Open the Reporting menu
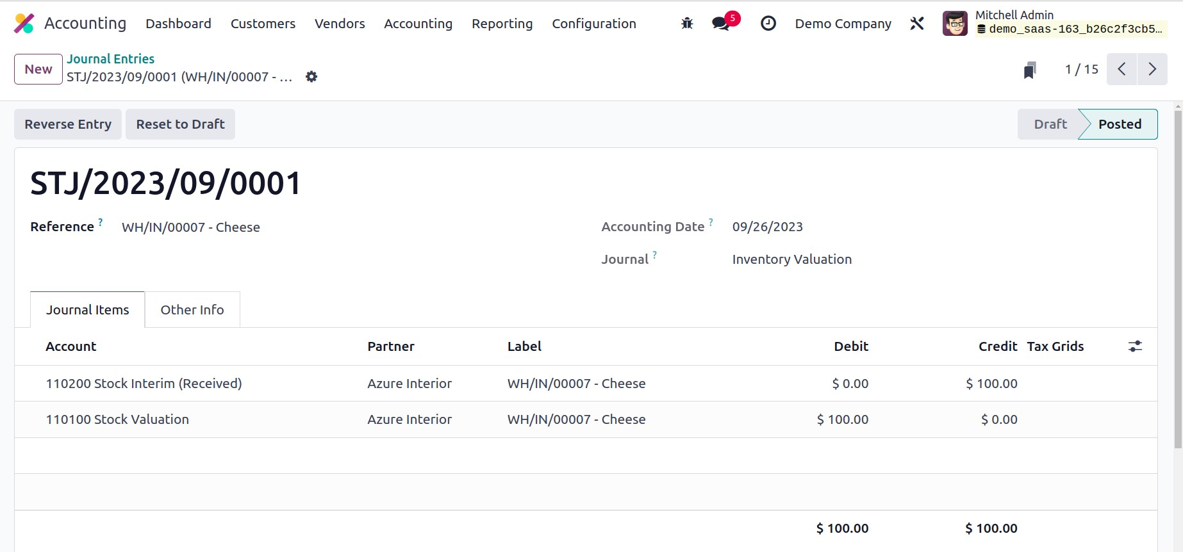Screen dimensions: 1183x552 coord(502,24)
